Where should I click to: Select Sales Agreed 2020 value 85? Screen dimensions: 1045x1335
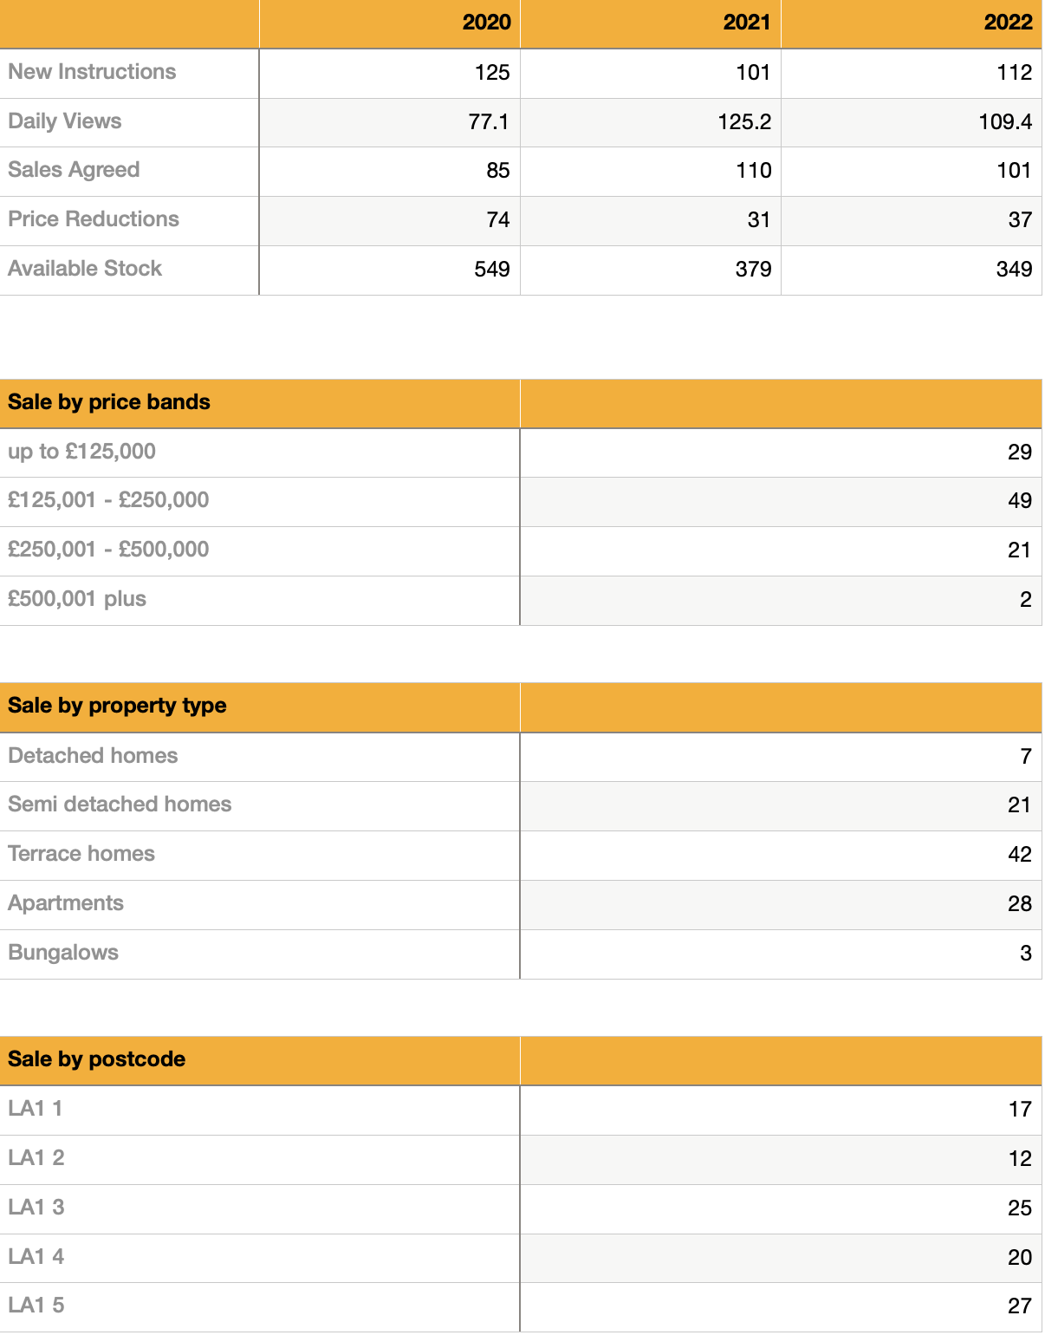pos(497,171)
